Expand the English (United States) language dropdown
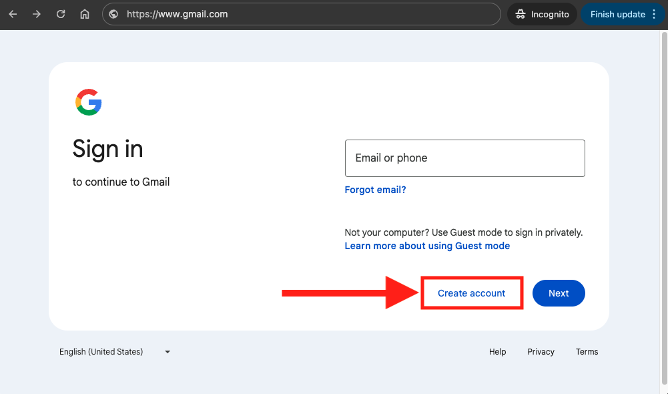 click(115, 352)
